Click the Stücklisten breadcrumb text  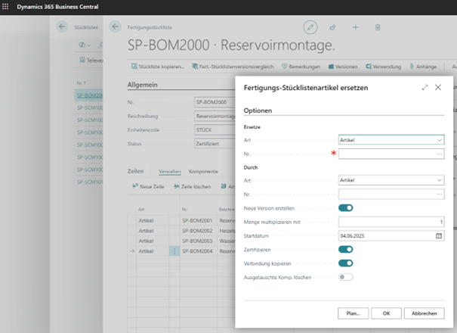[86, 27]
